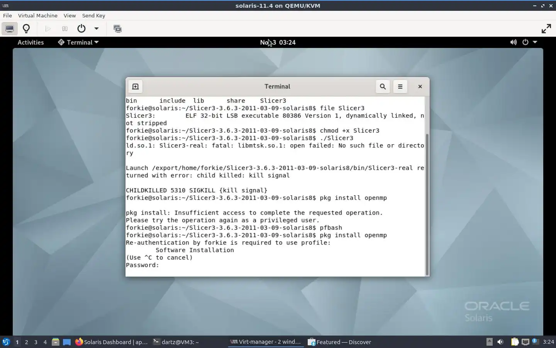556x348 pixels.
Task: Click the clock showing 03:24
Action: (278, 43)
